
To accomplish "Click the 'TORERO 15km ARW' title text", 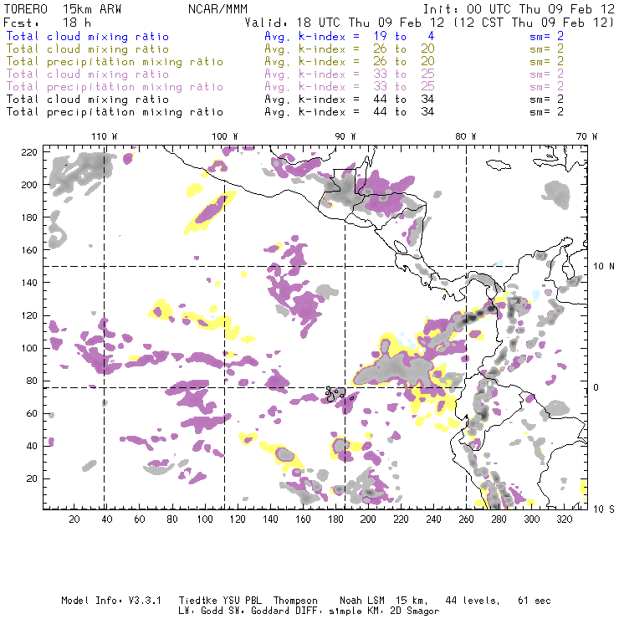I will (63, 9).
